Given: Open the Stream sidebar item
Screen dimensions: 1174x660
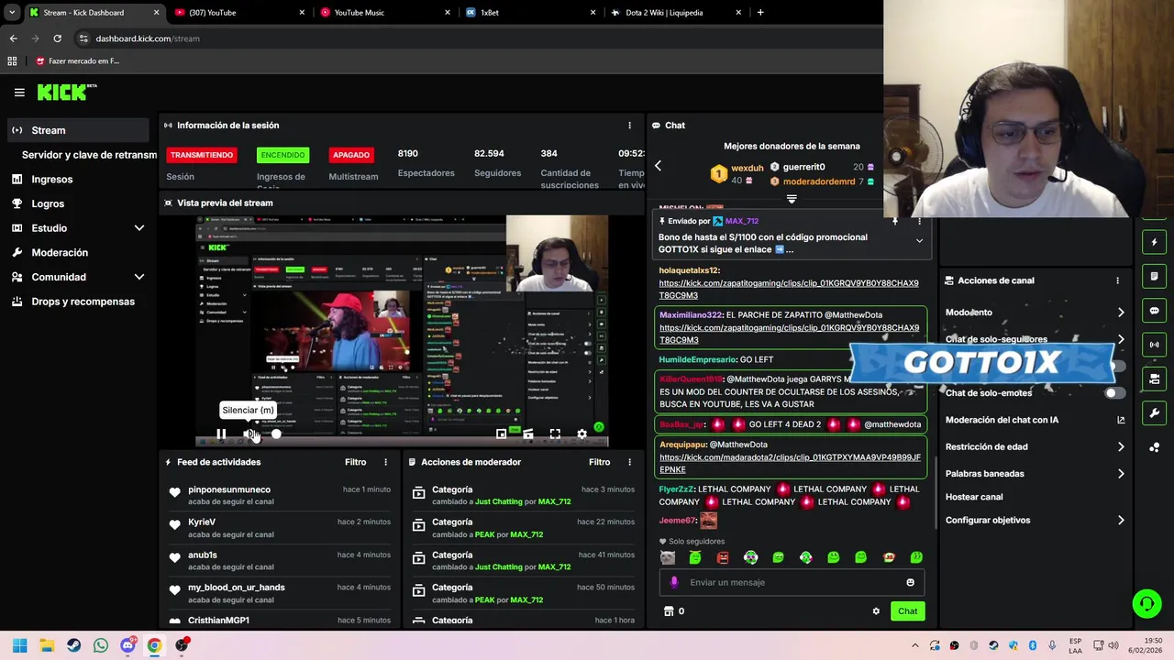Looking at the screenshot, I should click(77, 130).
